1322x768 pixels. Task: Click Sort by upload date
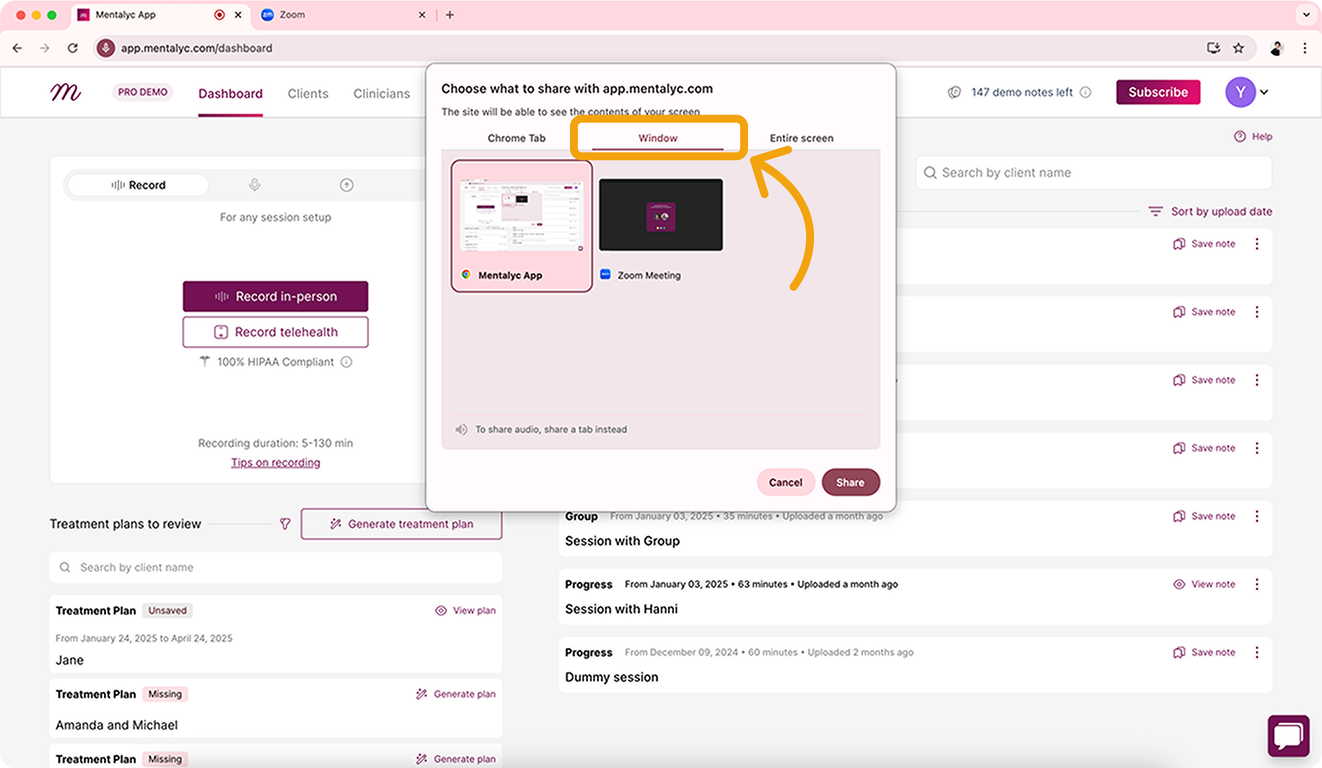click(x=1210, y=212)
